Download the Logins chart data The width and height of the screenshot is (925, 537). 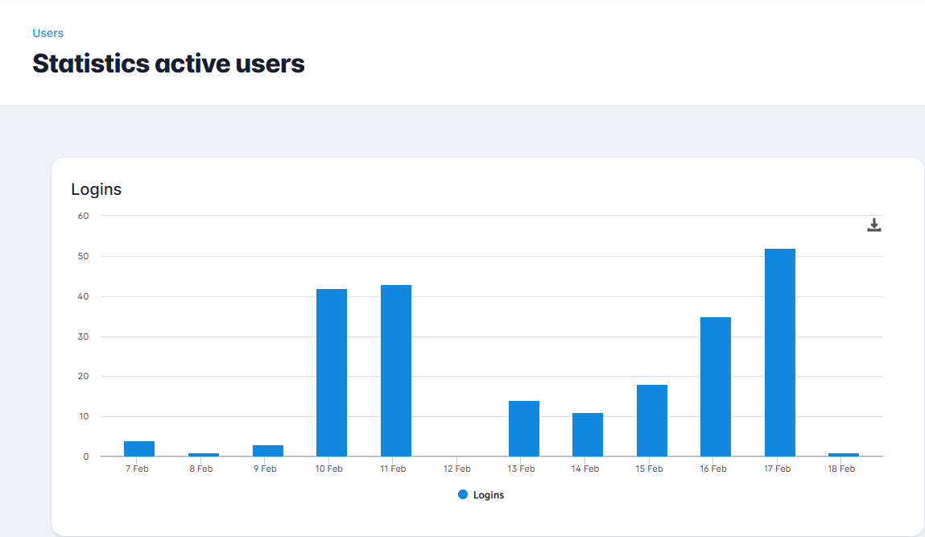pyautogui.click(x=874, y=225)
